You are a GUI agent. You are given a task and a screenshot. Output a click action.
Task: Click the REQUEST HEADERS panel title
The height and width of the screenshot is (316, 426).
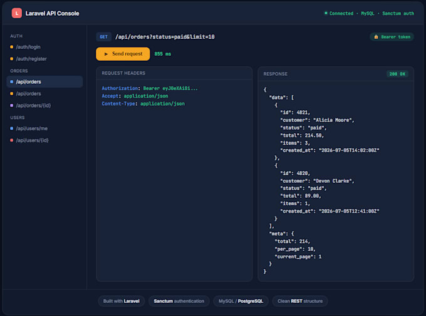tap(123, 73)
